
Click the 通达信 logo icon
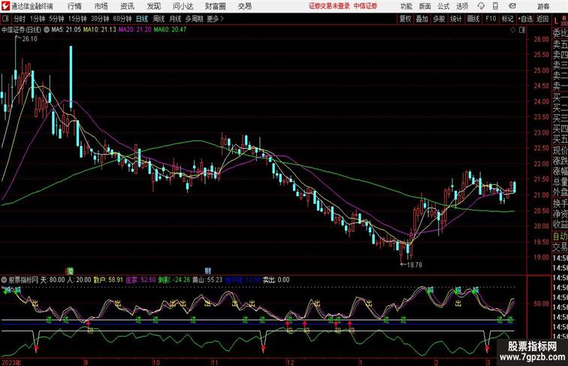coord(5,6)
